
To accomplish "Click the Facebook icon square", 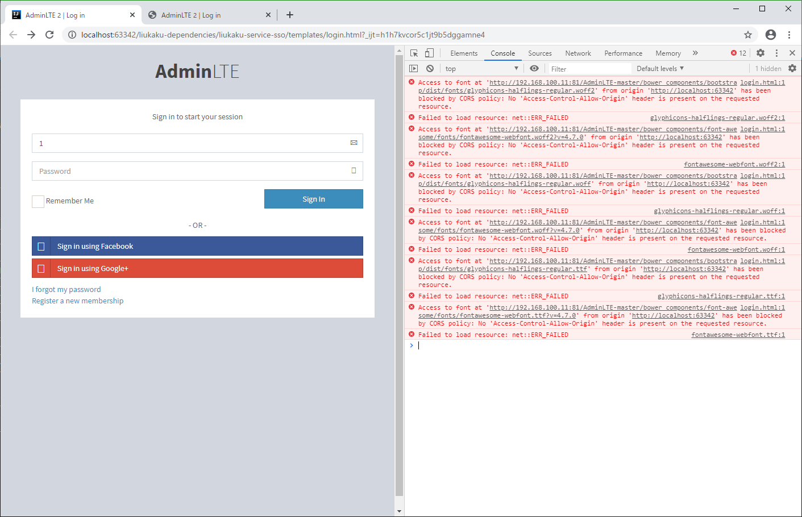I will (x=41, y=246).
